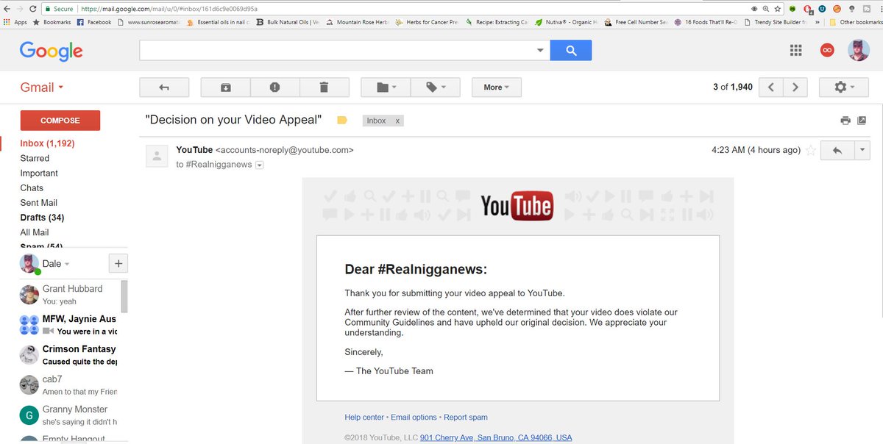Click the Help center link
883x444 pixels.
point(364,418)
